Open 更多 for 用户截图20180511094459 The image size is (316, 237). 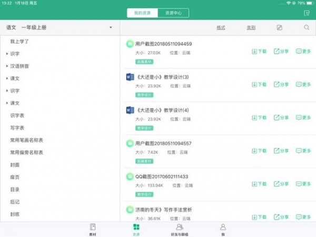(x=303, y=51)
